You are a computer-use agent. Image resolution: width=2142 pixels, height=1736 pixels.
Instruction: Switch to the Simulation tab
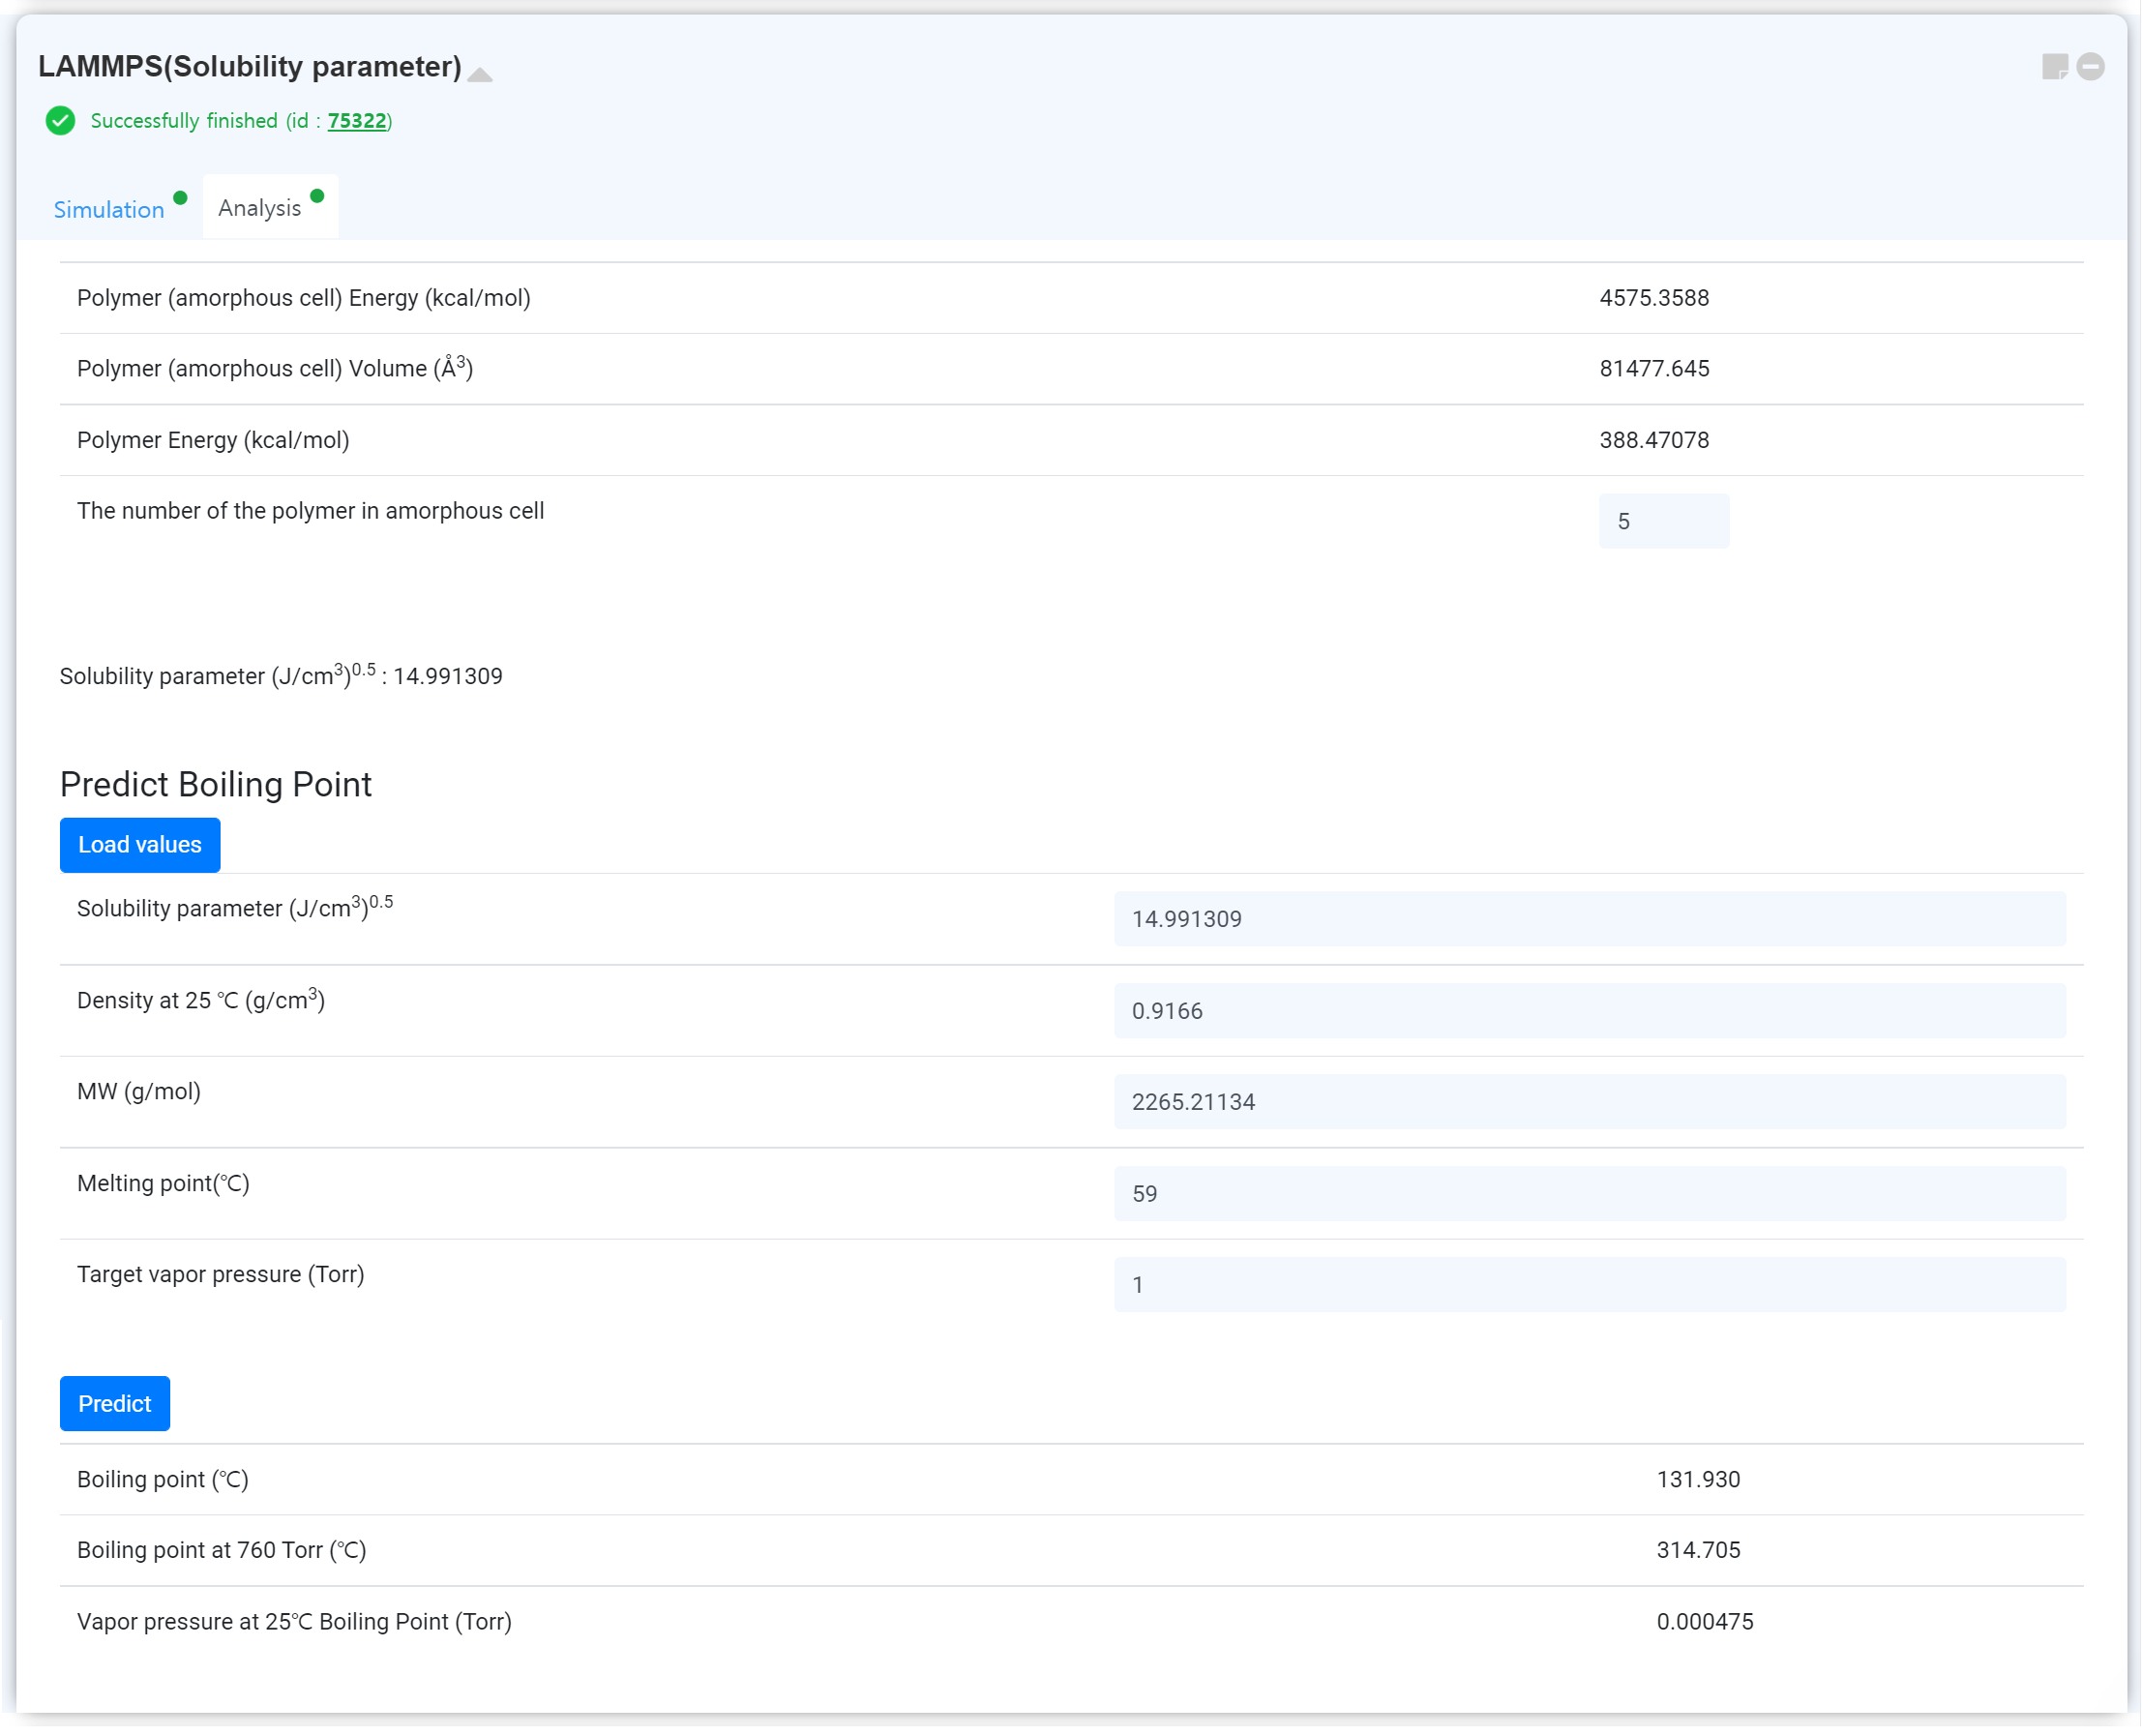(109, 209)
